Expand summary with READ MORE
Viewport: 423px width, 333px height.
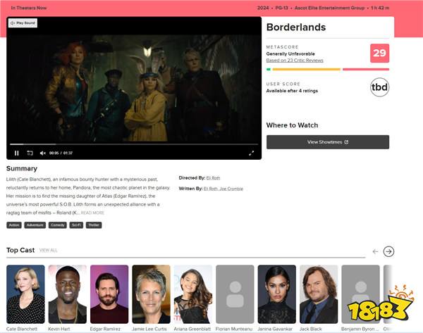(92, 213)
